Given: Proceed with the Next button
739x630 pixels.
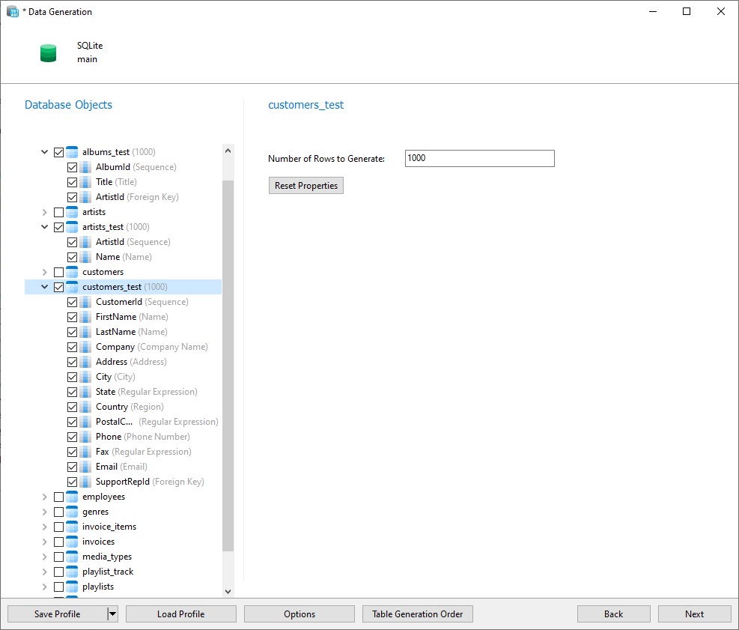Looking at the screenshot, I should click(x=695, y=614).
